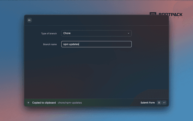Click the 'Copied to clipboard' message
193x121 pixels.
[44, 103]
